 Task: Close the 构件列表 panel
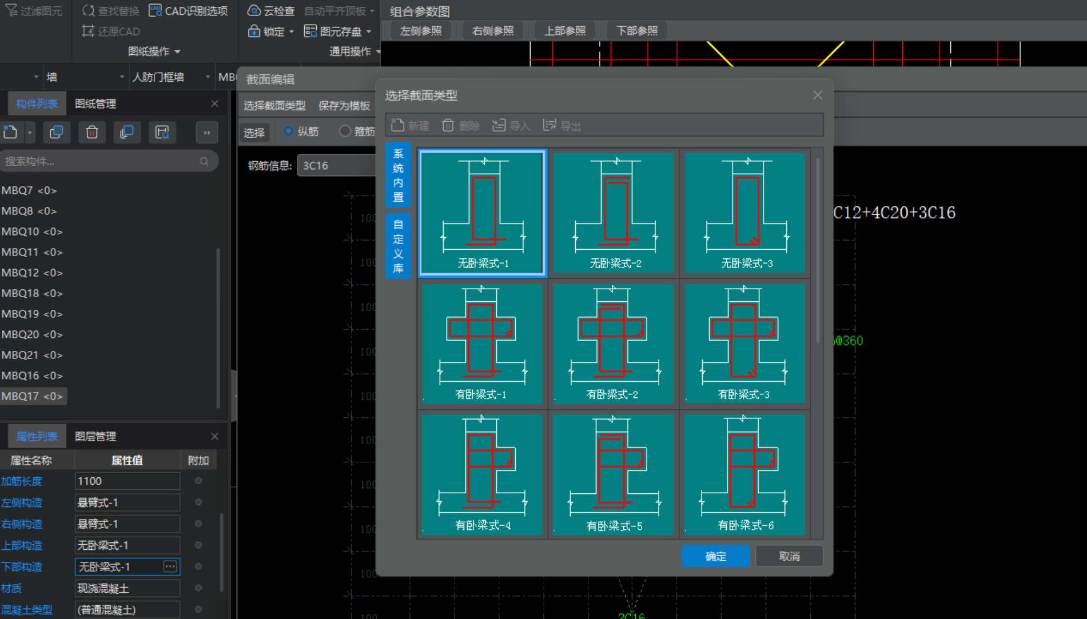[214, 103]
